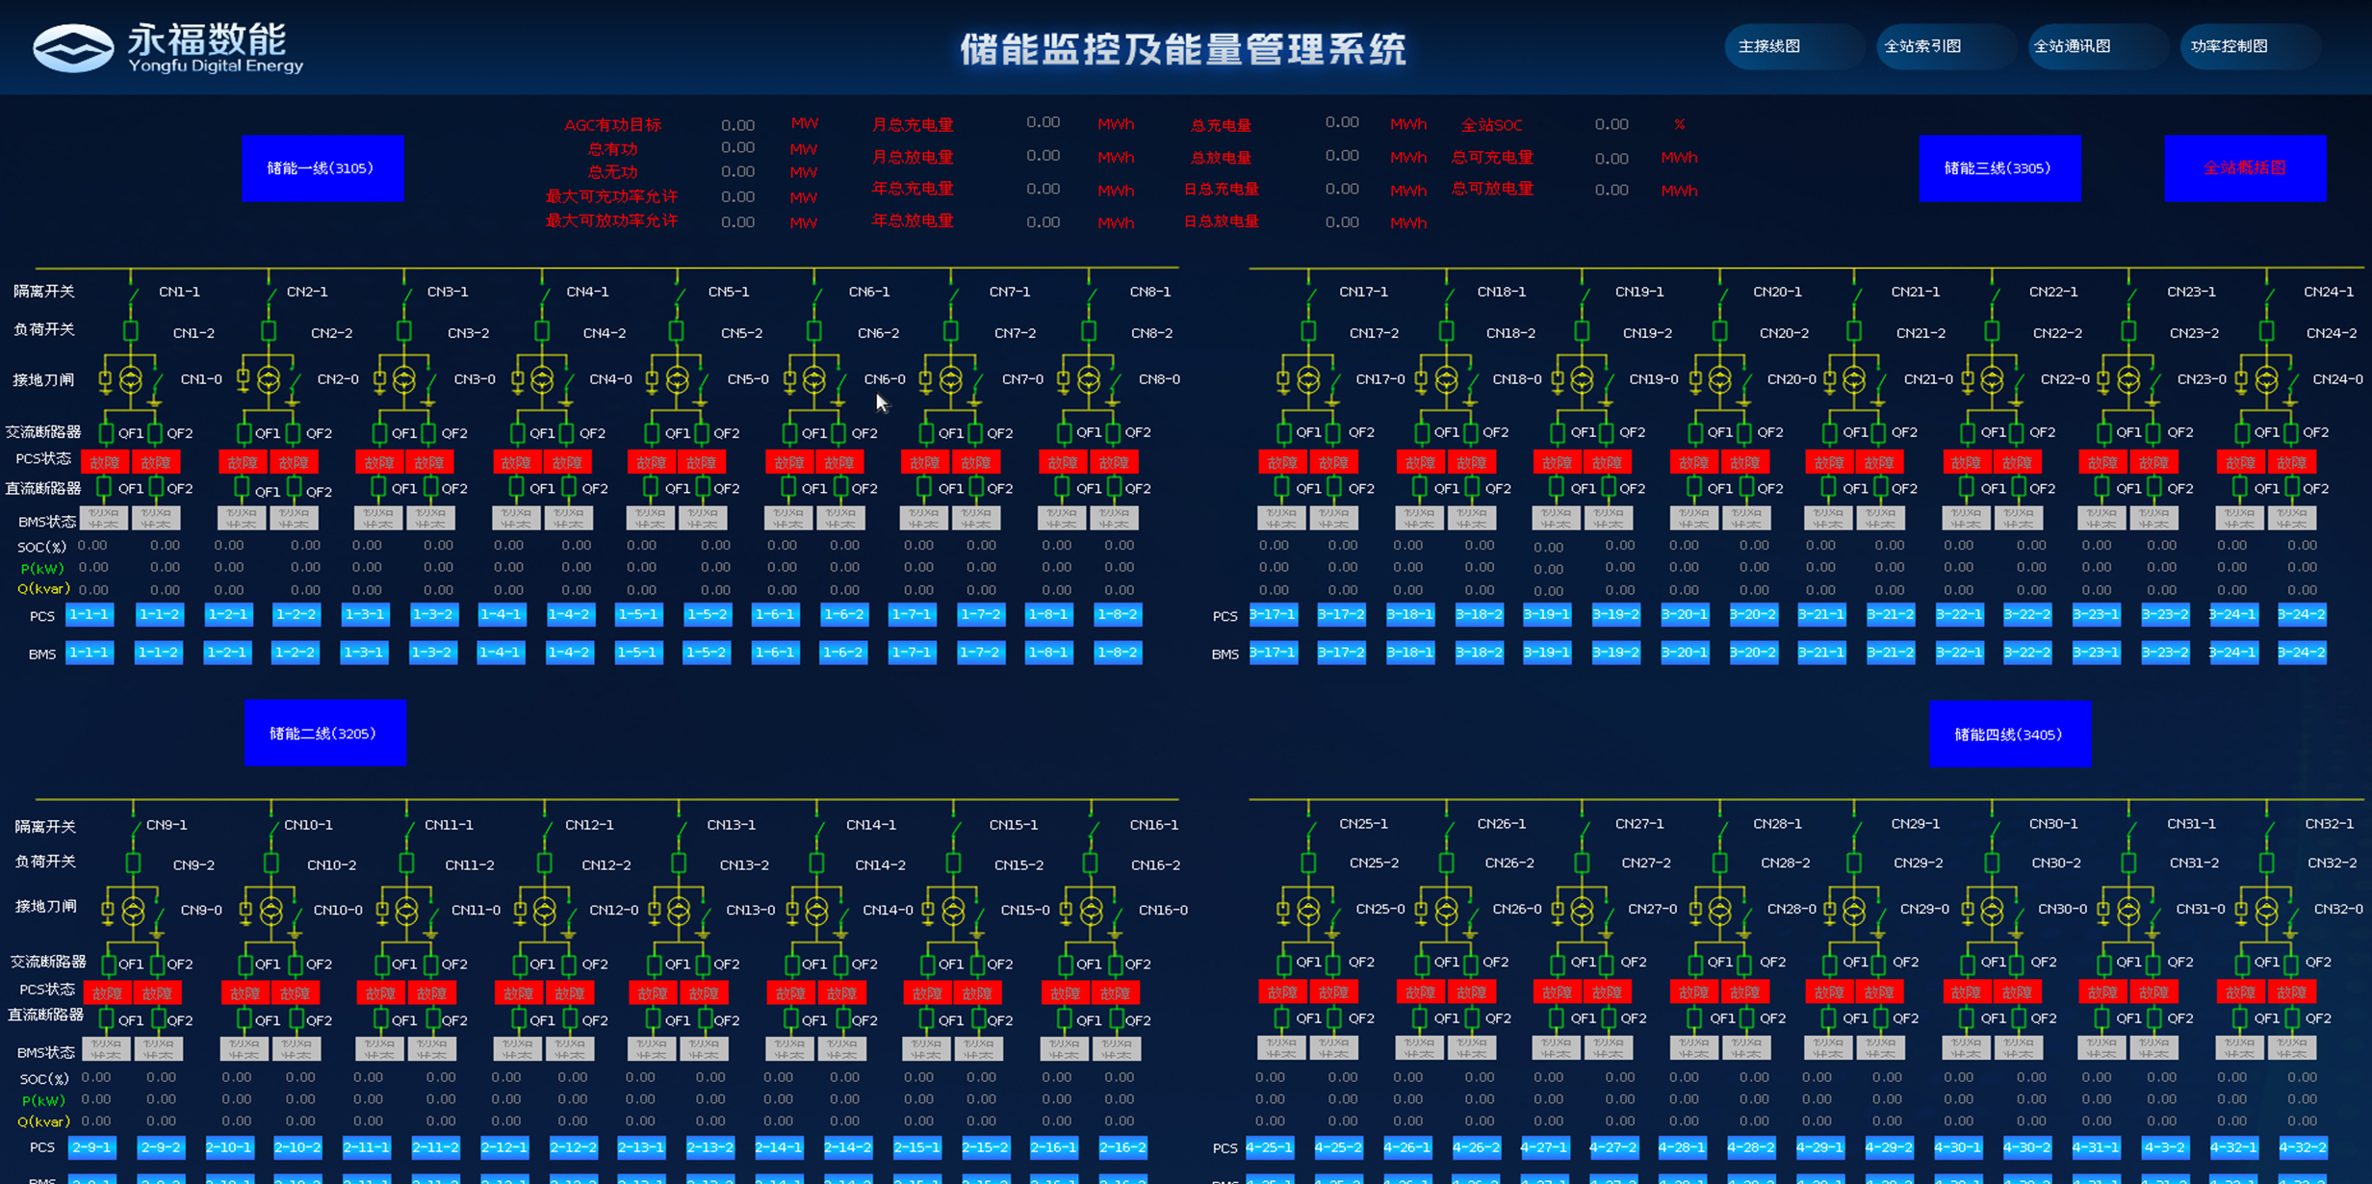
Task: Click the 储能一线(3105) button
Action: (322, 168)
